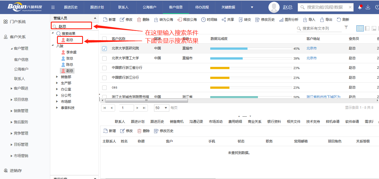Open the 北京市 address link in first row
Screen dimensions: 379x179
[x=312, y=48]
